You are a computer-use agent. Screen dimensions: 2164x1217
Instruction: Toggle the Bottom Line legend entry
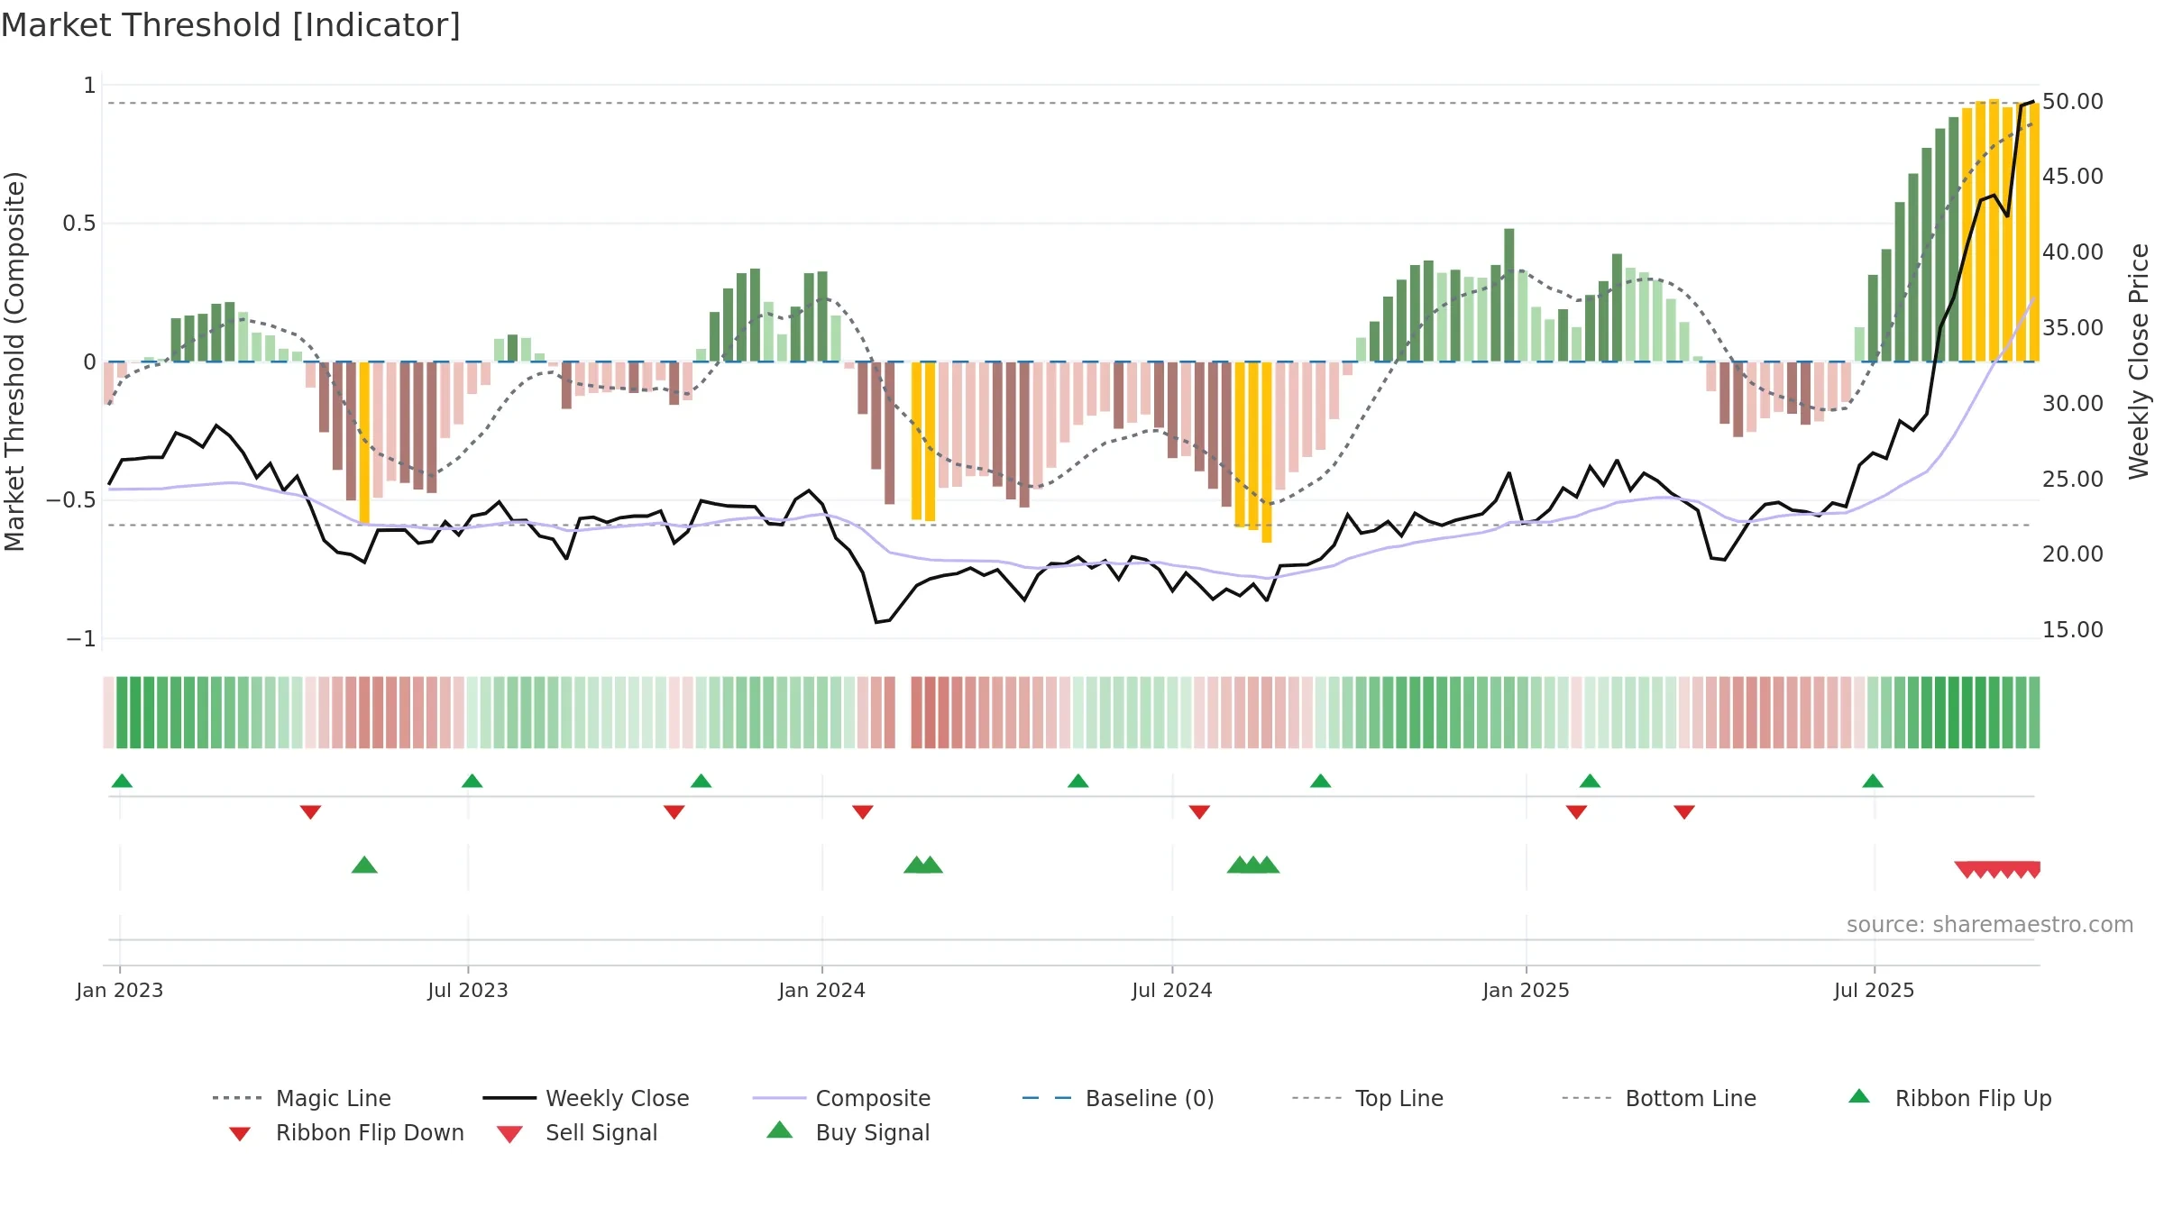[x=1659, y=1098]
